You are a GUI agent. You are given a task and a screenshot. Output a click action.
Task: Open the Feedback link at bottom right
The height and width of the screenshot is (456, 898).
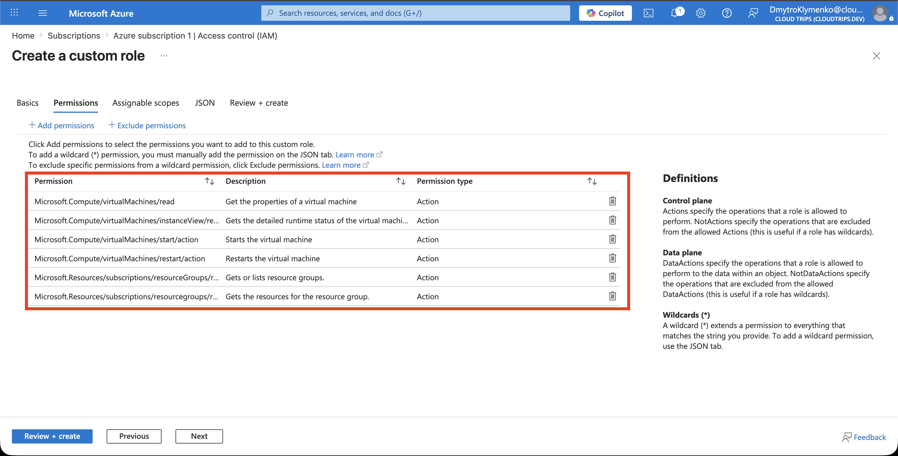click(864, 437)
